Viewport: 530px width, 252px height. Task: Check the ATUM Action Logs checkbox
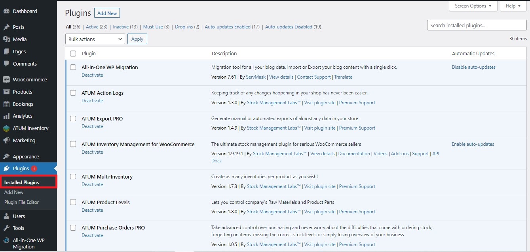[x=73, y=93]
